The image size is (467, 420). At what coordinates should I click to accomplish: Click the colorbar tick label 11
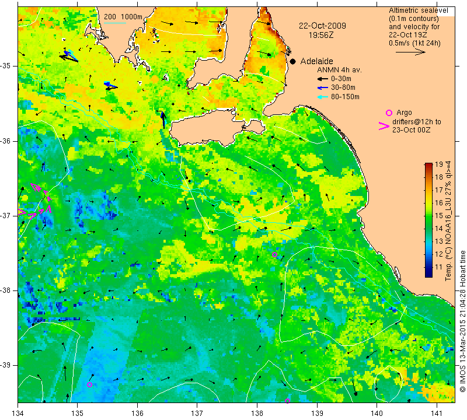(439, 267)
